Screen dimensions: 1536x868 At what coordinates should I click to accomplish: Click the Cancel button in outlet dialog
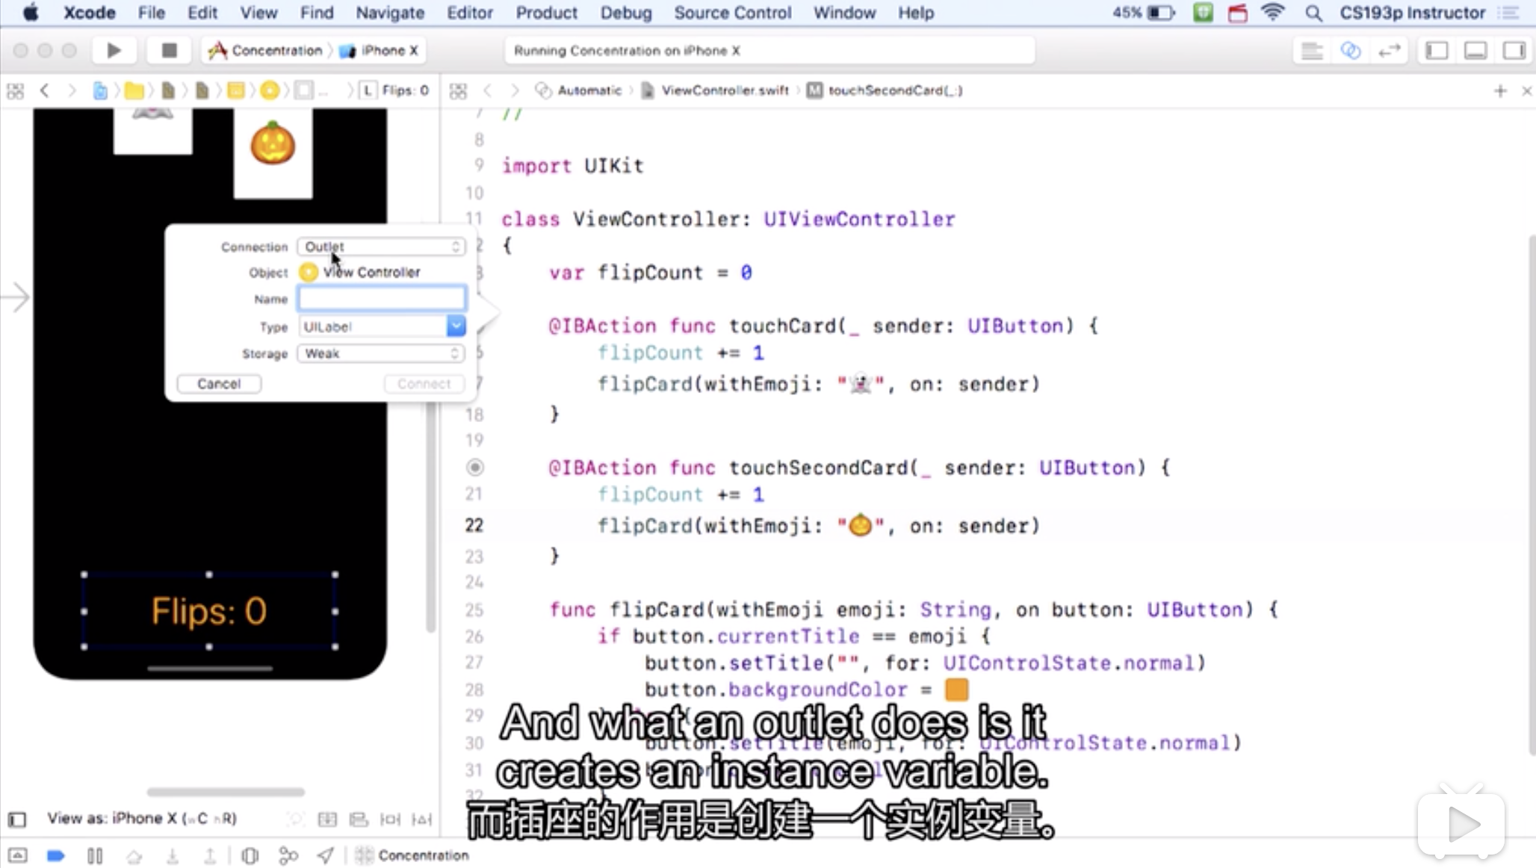point(217,383)
